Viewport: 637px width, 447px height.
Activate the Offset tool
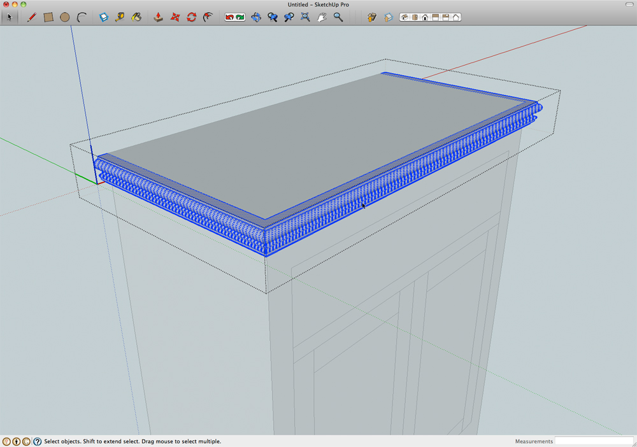point(208,17)
